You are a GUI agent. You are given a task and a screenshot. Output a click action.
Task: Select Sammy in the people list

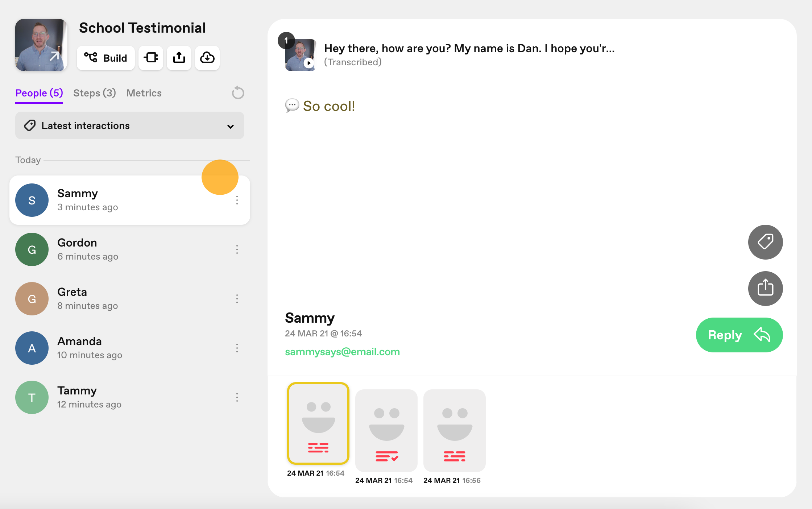point(130,200)
